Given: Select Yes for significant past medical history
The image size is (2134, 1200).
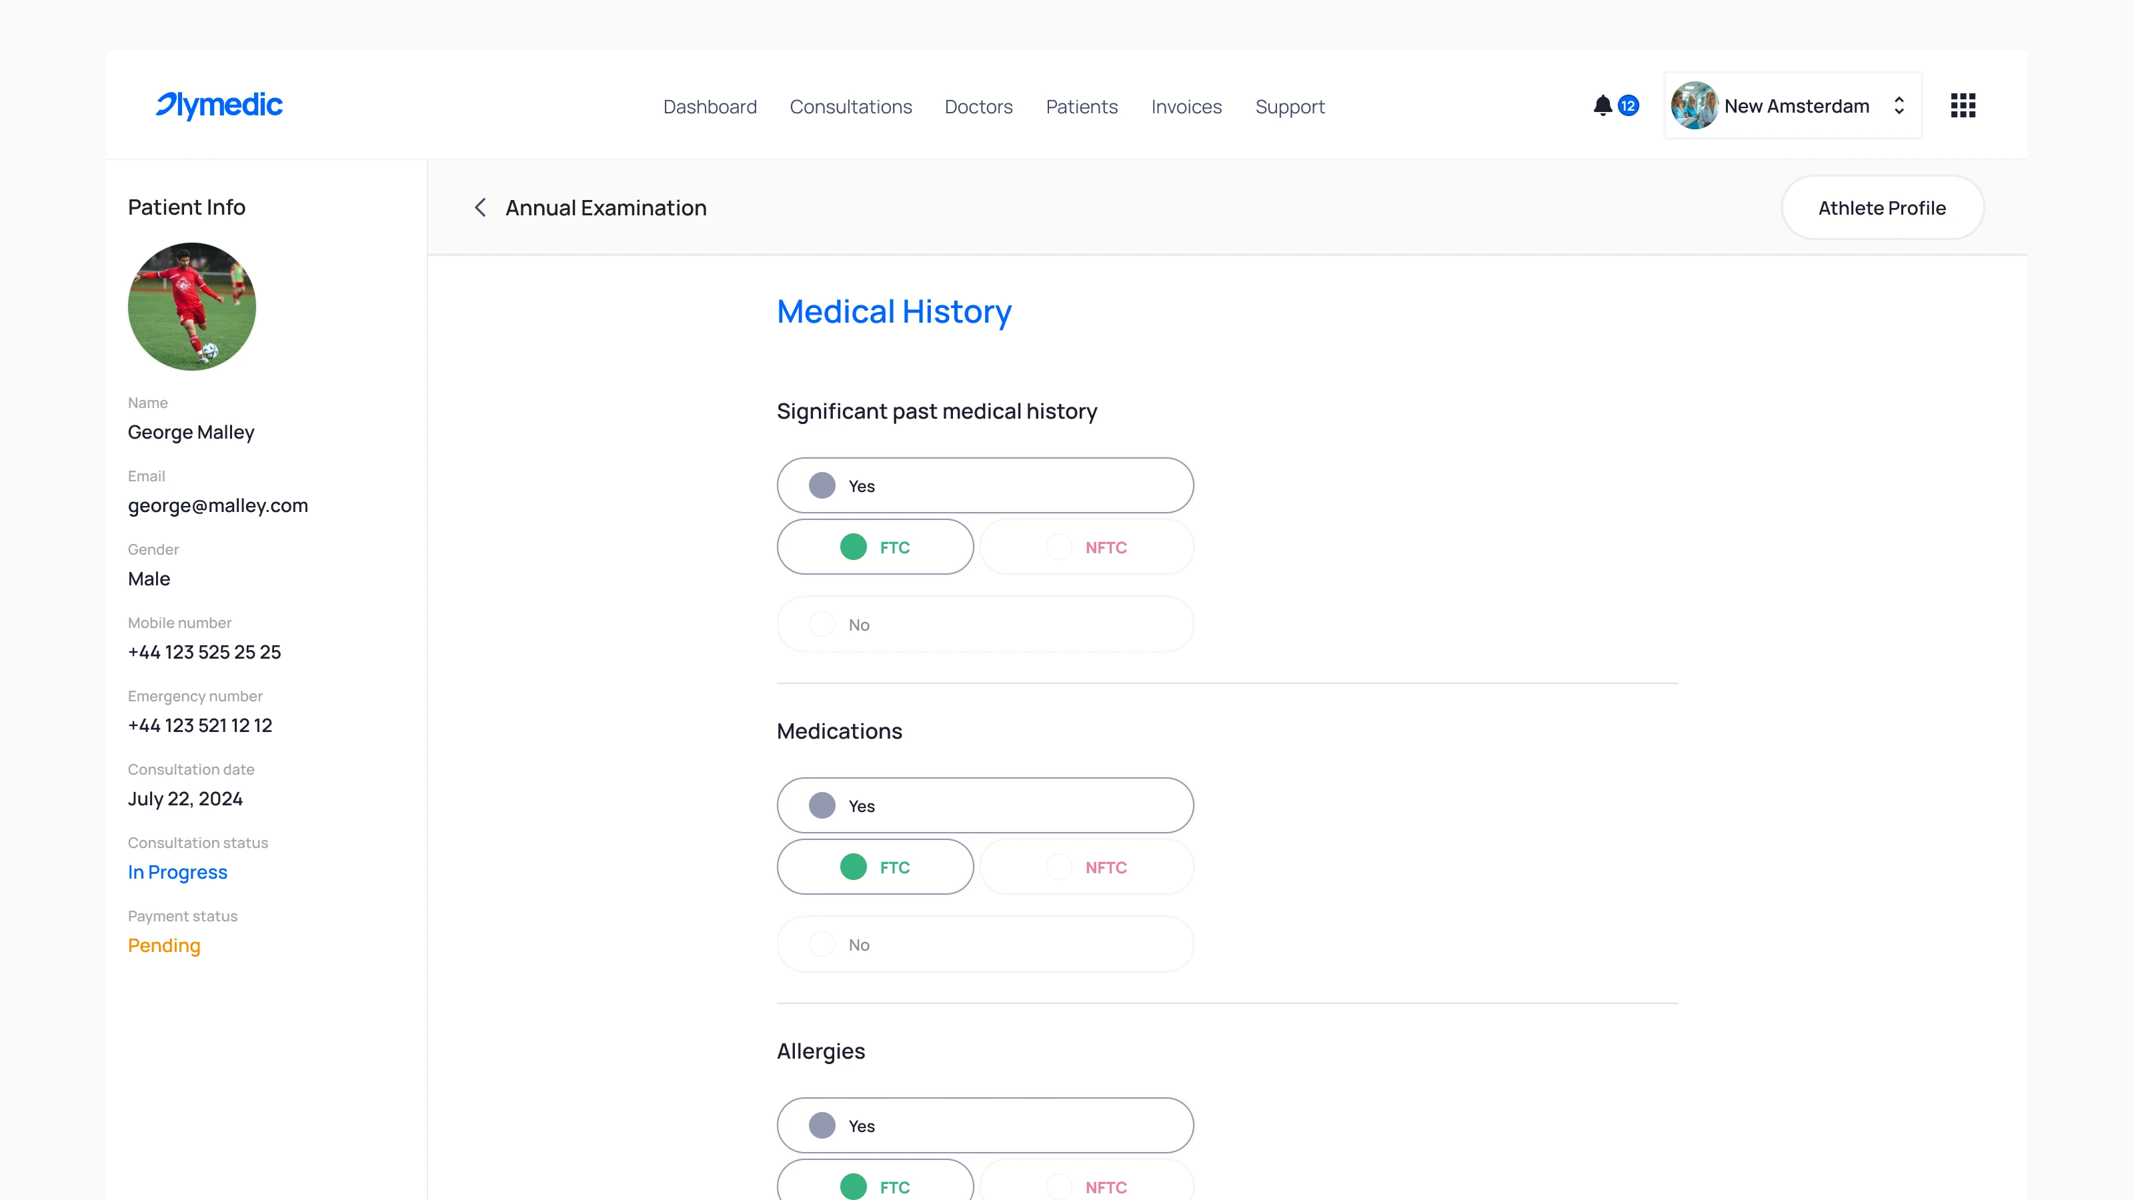Looking at the screenshot, I should tap(985, 485).
